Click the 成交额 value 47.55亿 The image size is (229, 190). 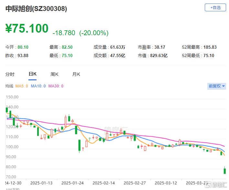pos(118,55)
